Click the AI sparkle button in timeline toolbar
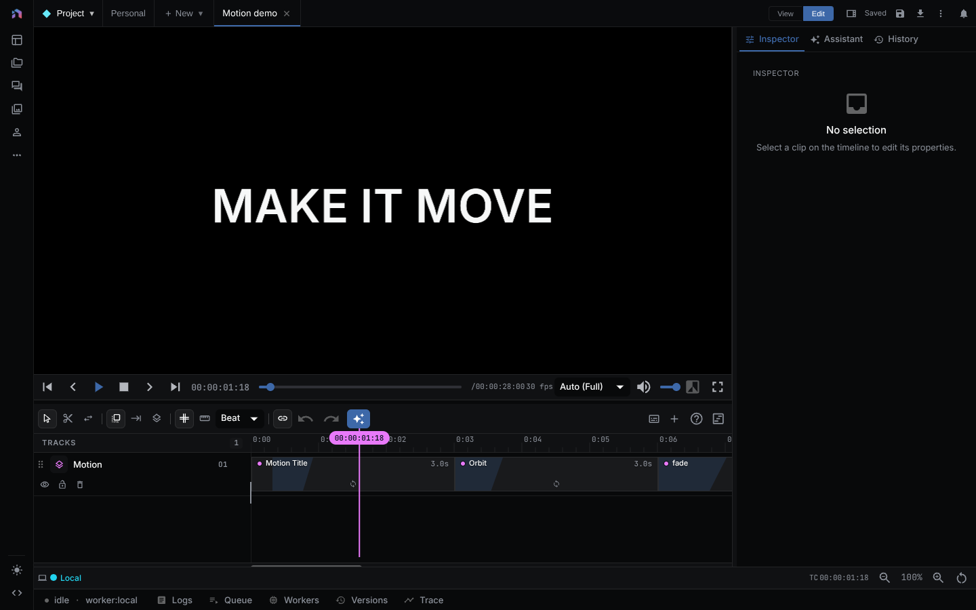The width and height of the screenshot is (976, 610). [x=359, y=419]
